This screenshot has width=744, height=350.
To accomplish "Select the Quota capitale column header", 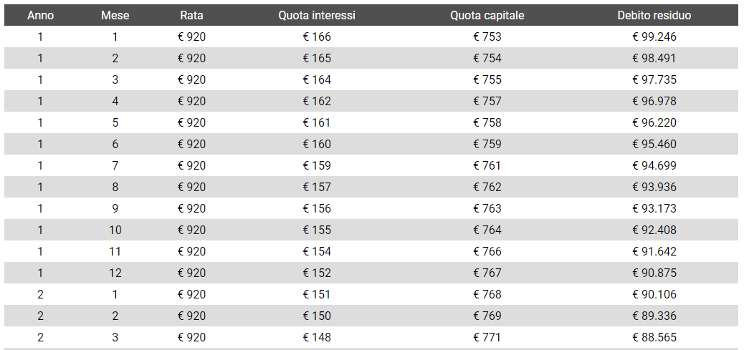I will (x=487, y=15).
